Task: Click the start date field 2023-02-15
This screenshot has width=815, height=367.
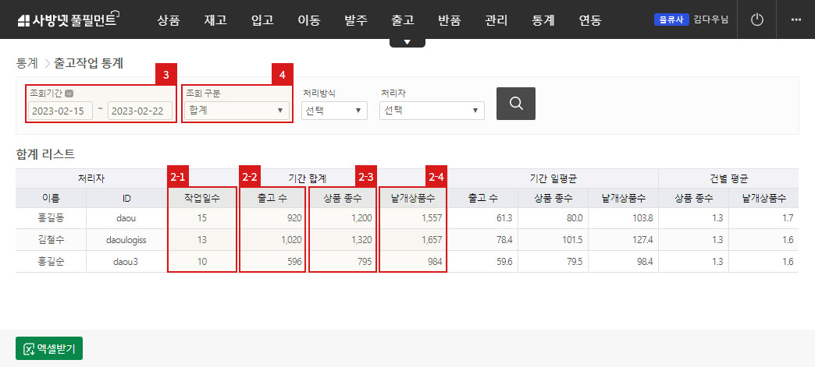Action: pyautogui.click(x=60, y=111)
